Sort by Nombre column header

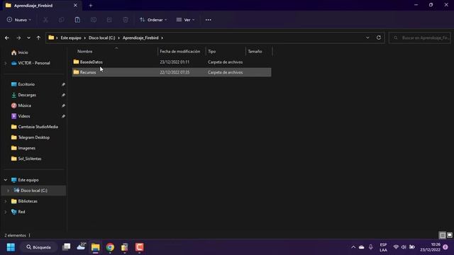coord(85,52)
